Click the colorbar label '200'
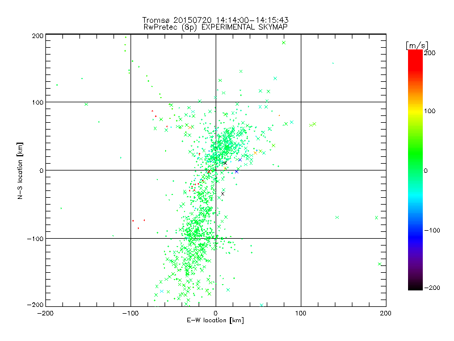The width and height of the screenshot is (454, 341). tap(430, 53)
